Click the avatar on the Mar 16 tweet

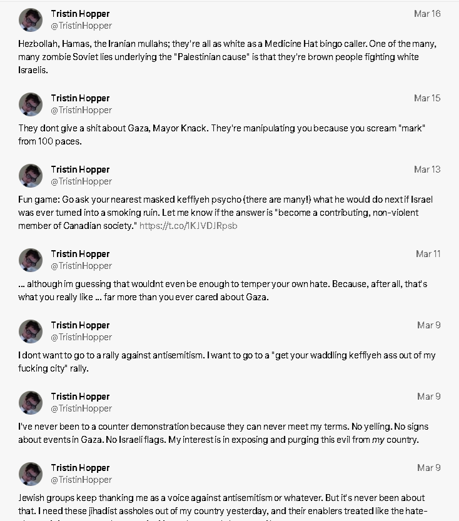31,20
